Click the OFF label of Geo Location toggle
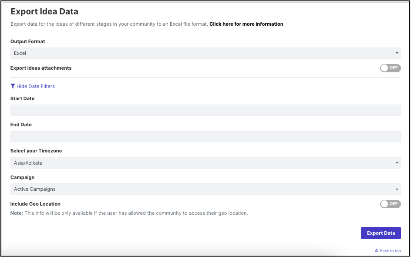The height and width of the screenshot is (257, 411). pos(394,204)
